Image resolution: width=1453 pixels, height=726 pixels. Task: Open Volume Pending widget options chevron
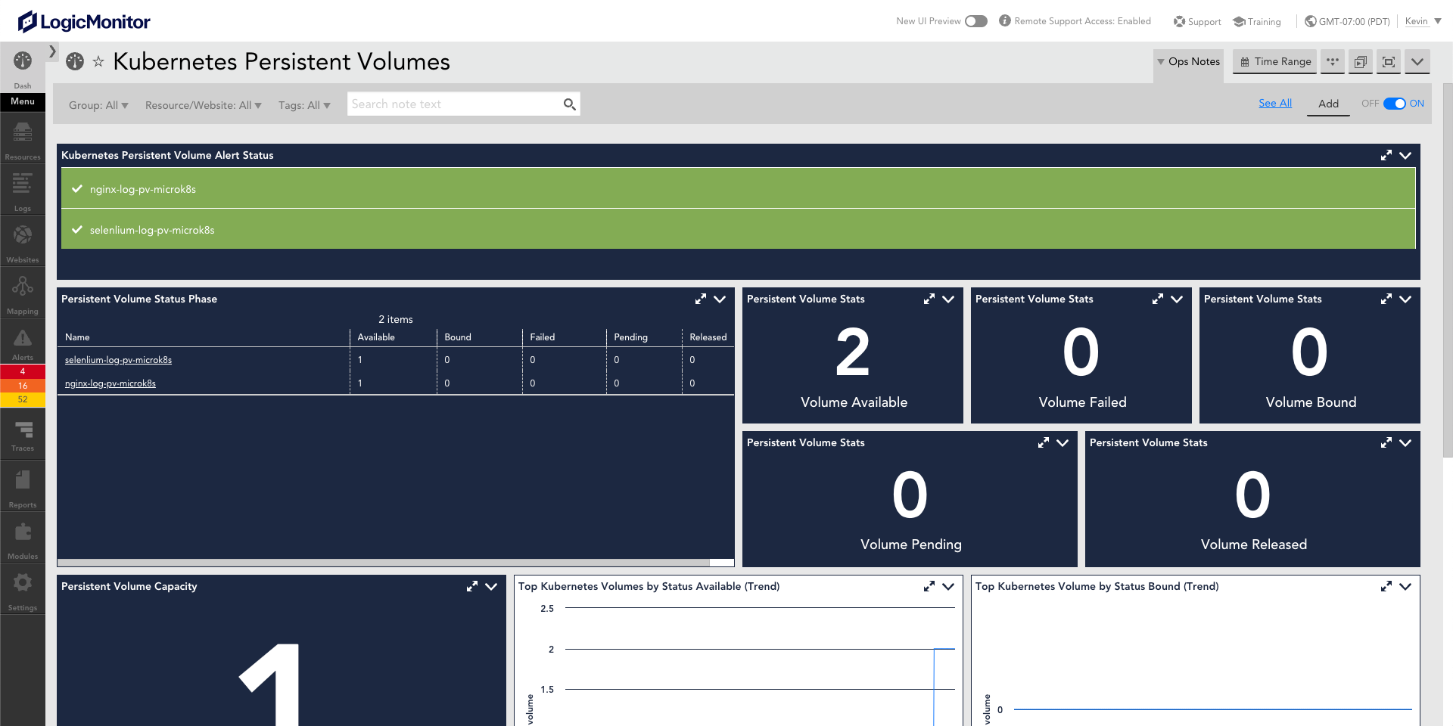[1063, 442]
